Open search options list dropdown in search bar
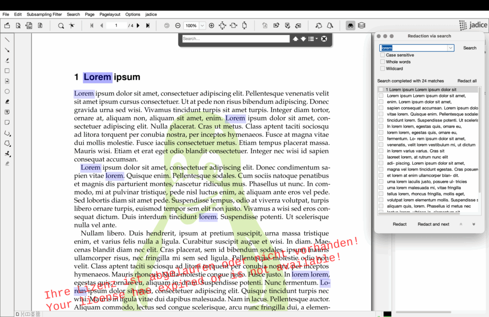Screen dimensions: 489x317 [x=312, y=39]
